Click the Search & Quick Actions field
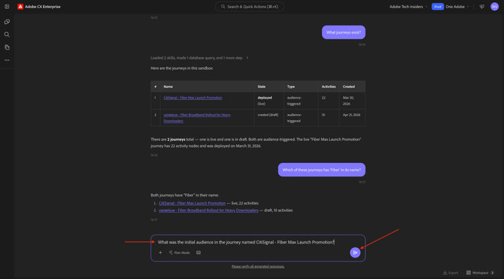The height and width of the screenshot is (279, 504). click(249, 7)
